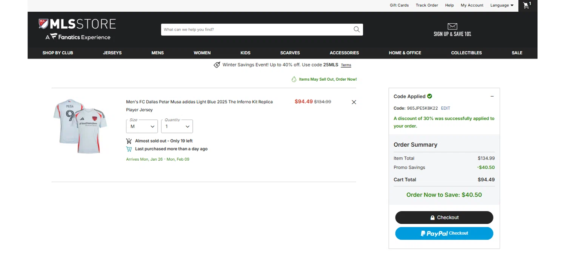Click the struck-through $134.99 price
Screen dimensions: 566x253
click(323, 102)
